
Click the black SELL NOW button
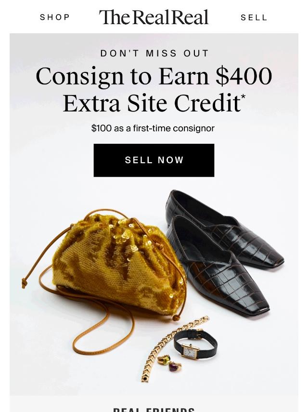(154, 160)
